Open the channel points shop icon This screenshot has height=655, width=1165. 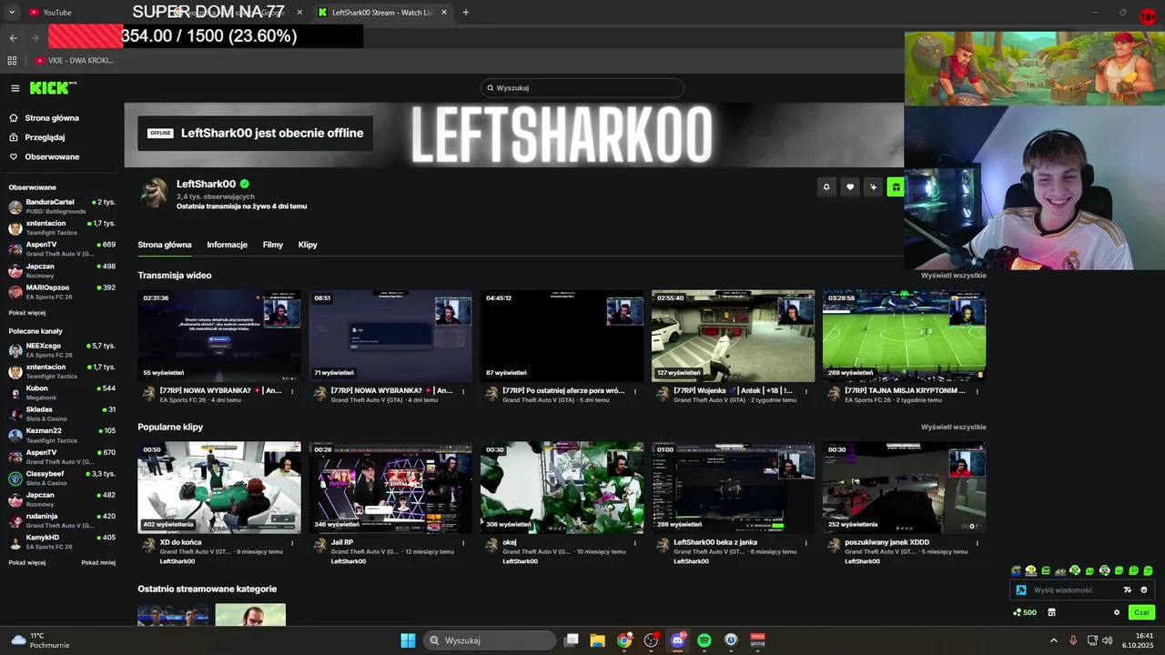coord(1052,612)
